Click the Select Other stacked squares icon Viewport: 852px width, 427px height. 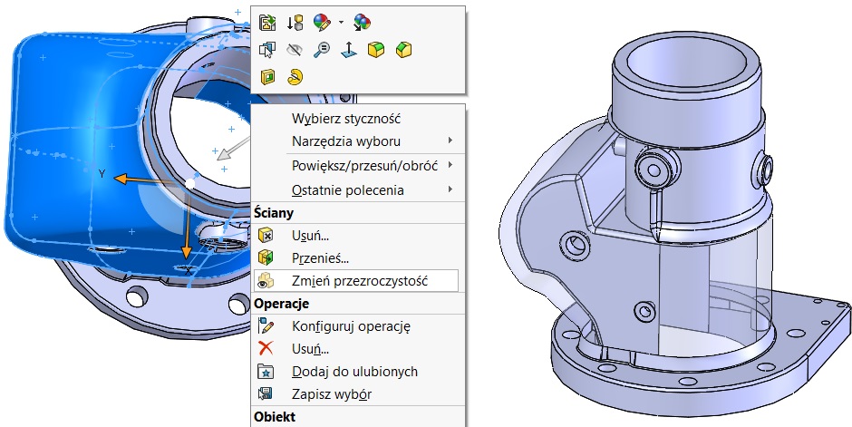pos(267,50)
